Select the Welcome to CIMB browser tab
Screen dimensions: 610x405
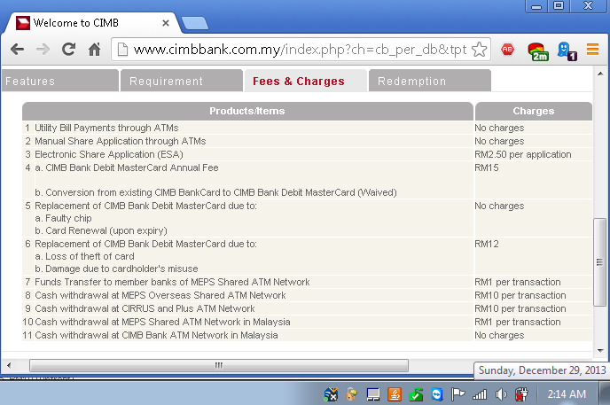click(91, 23)
